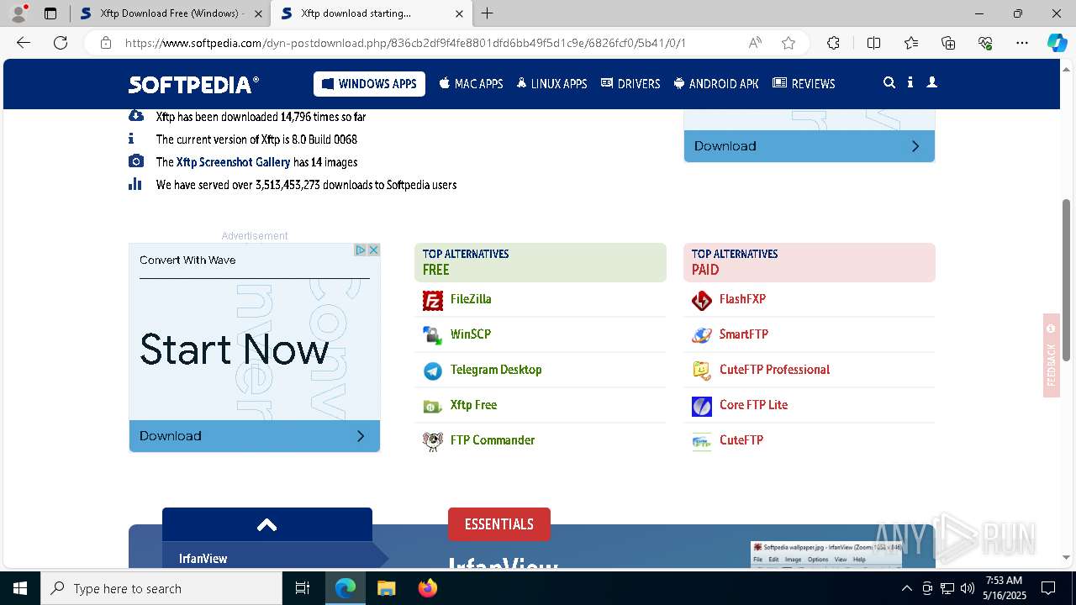Show hidden system tray icons

[906, 588]
